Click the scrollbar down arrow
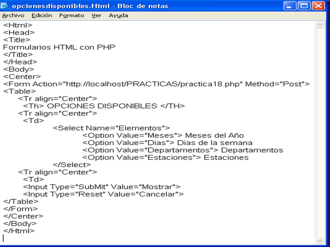Screen dimensions: 330x247 pyautogui.click(x=319, y=240)
